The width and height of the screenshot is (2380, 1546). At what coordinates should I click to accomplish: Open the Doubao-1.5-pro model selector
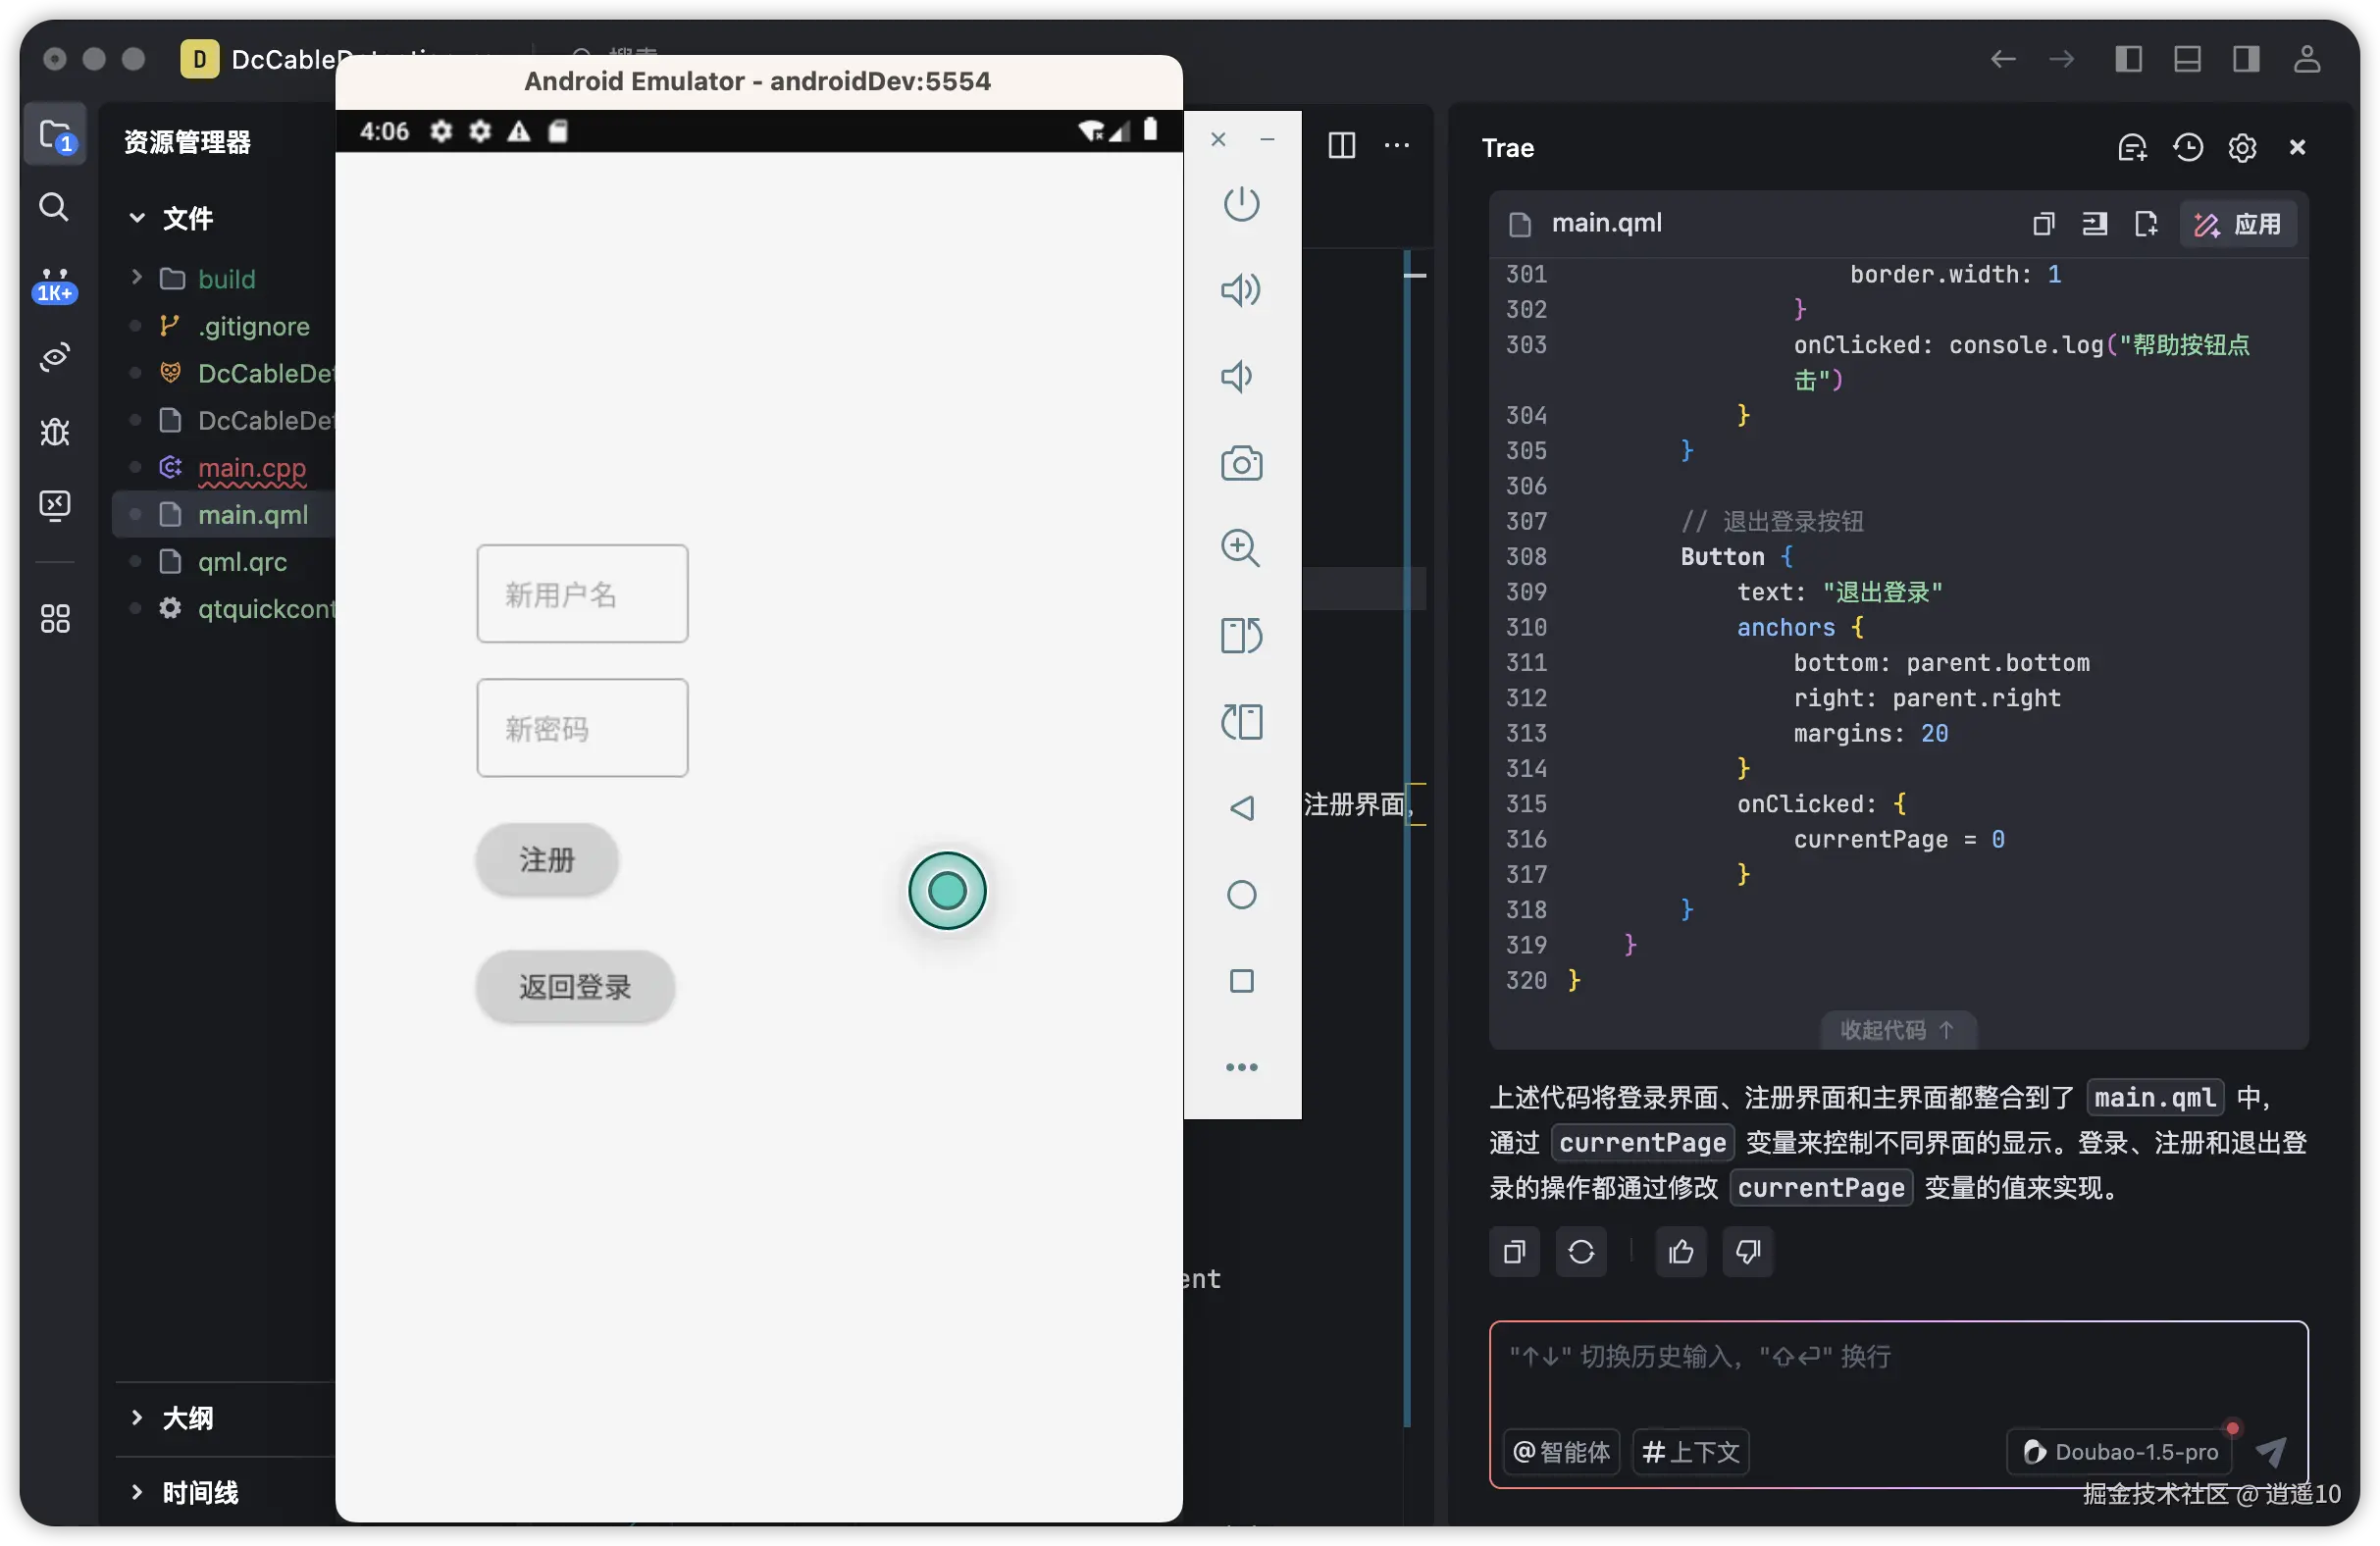tap(2119, 1452)
